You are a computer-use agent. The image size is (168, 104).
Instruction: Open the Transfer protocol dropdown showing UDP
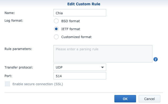[80, 67]
